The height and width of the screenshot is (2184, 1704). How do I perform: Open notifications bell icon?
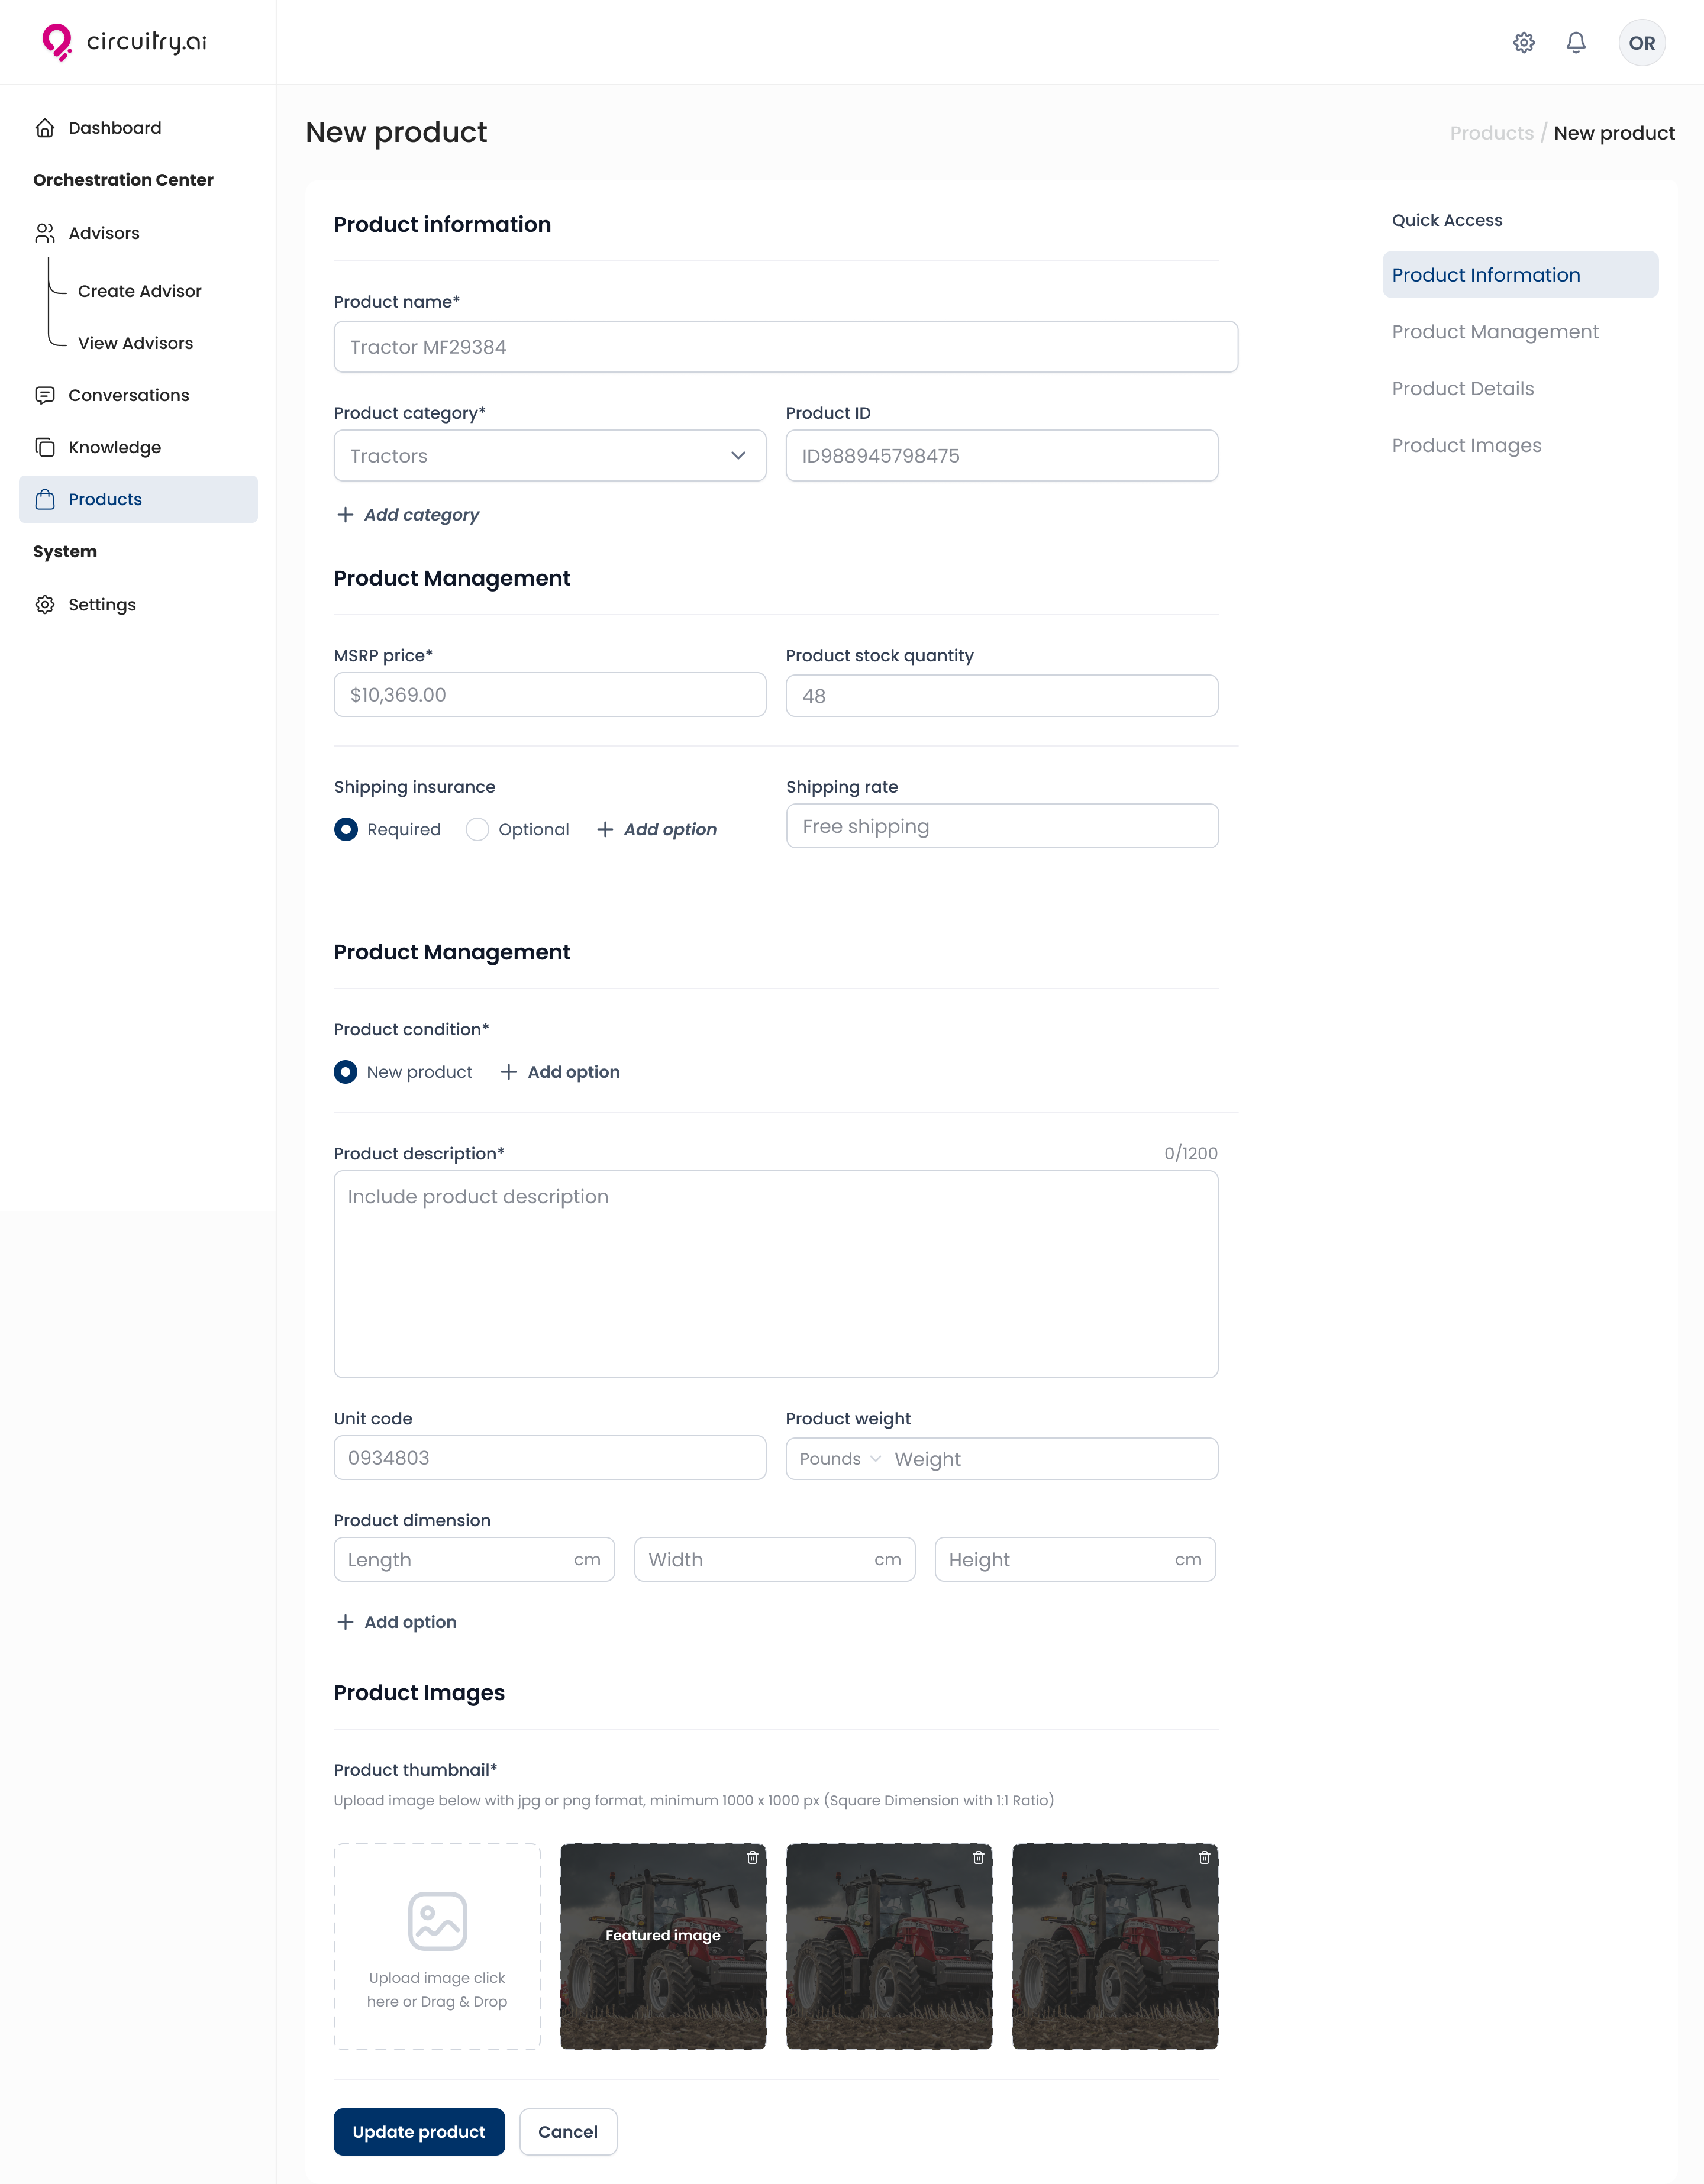tap(1576, 43)
